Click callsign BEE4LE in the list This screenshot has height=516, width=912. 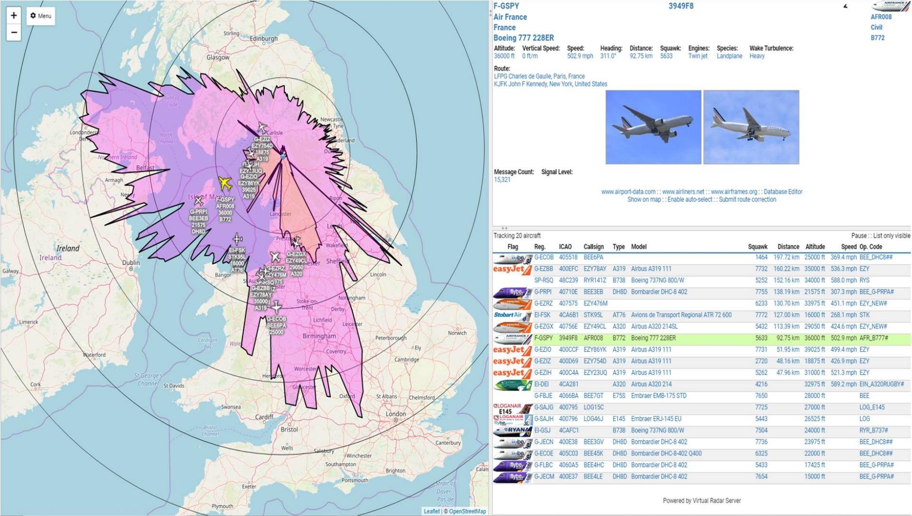593,477
